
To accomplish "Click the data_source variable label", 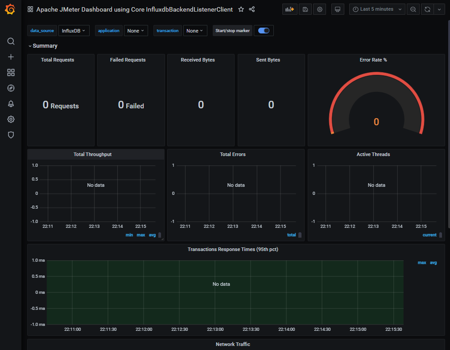I will (42, 31).
